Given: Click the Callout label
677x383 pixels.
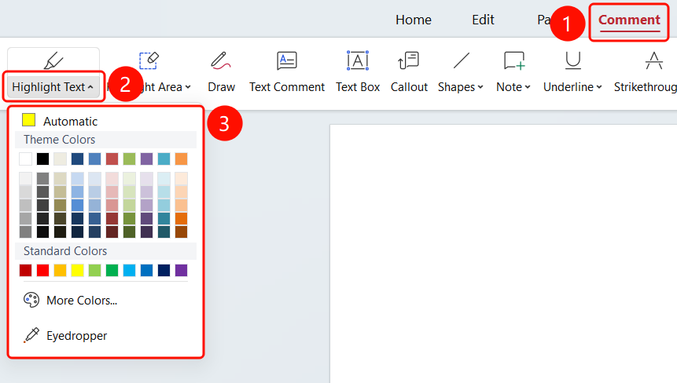Looking at the screenshot, I should tap(409, 87).
